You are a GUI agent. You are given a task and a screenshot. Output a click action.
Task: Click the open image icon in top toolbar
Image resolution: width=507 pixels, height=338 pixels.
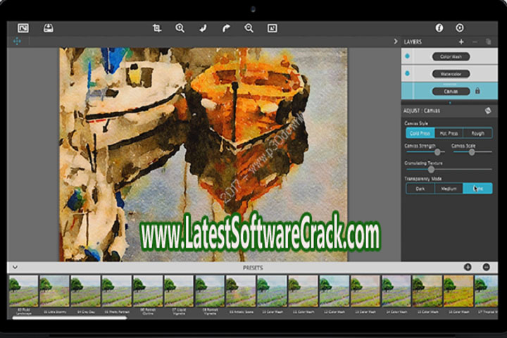click(23, 28)
